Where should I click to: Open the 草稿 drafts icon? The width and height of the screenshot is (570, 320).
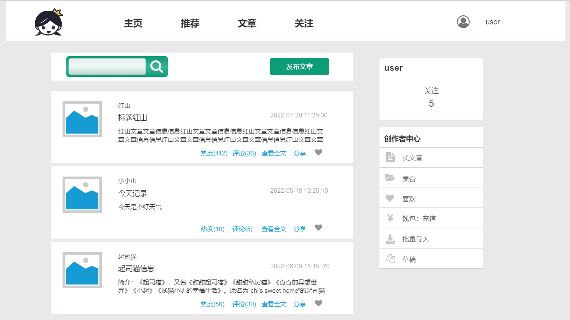click(390, 258)
